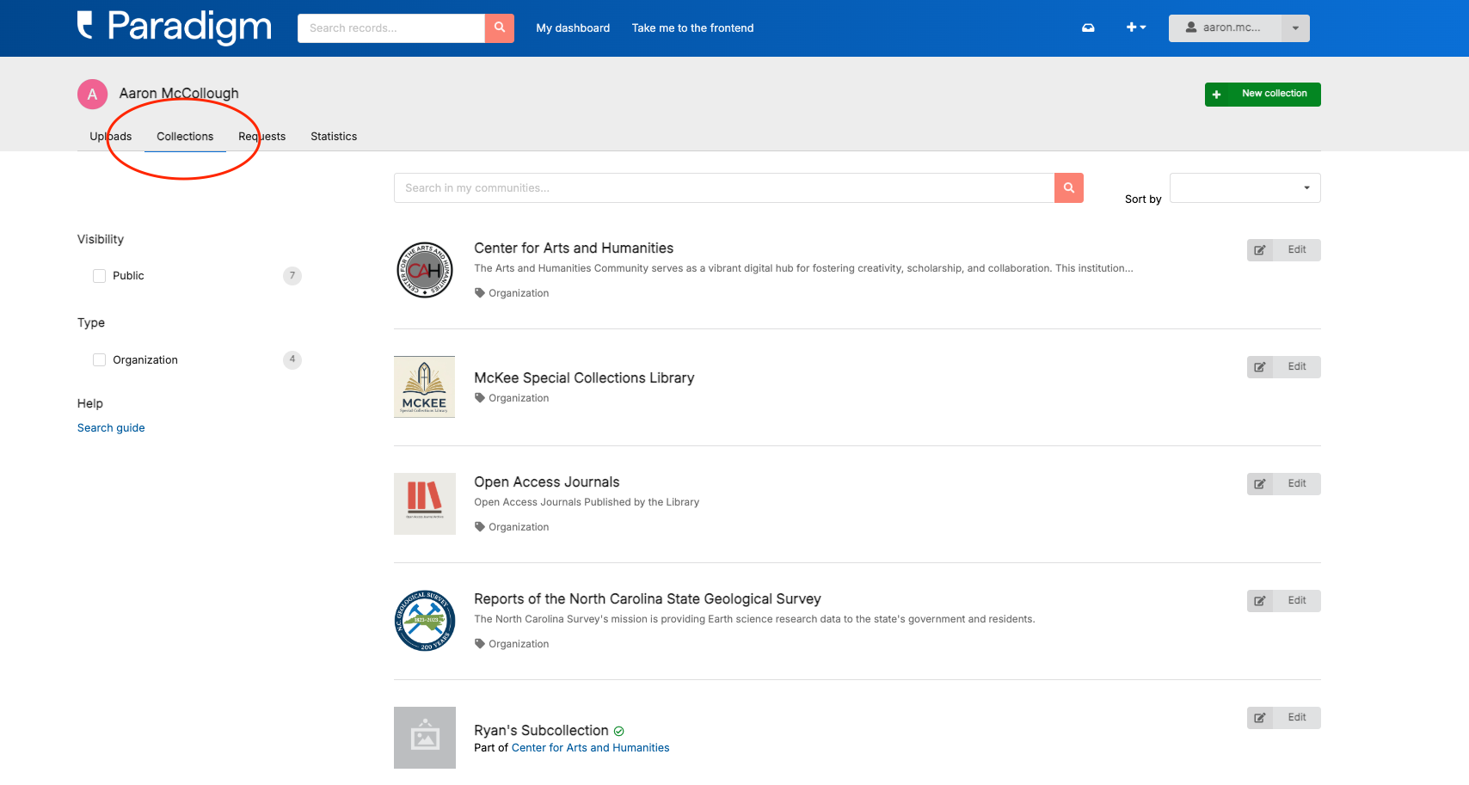The width and height of the screenshot is (1469, 785).
Task: Open the Paradigm logo home link
Action: click(x=175, y=27)
